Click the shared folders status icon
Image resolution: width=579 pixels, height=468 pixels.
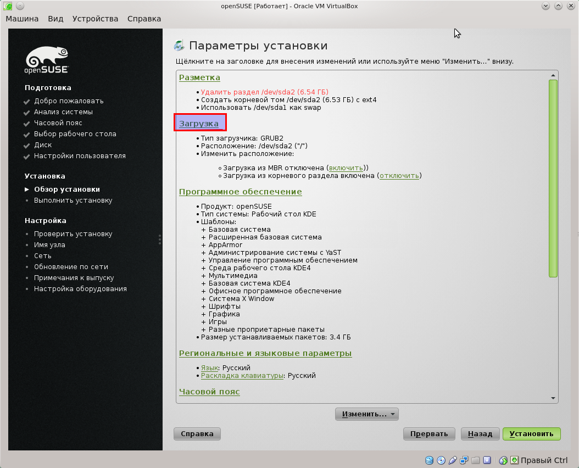click(x=476, y=460)
